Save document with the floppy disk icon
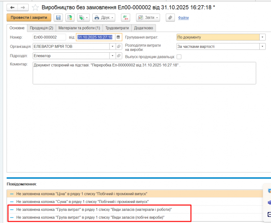Viewport: 271px width, 223px height. (x=58, y=17)
